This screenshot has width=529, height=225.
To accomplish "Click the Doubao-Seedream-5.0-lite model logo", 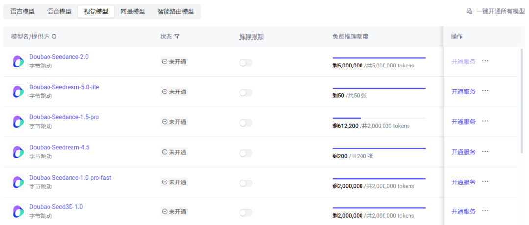I will tap(18, 91).
